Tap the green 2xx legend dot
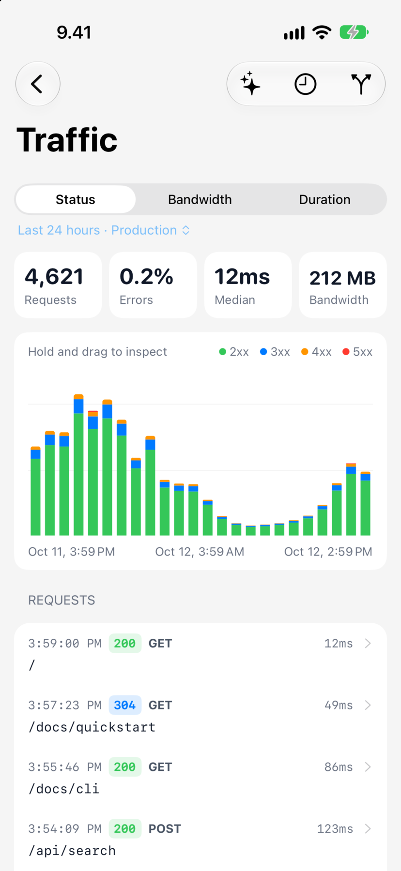Viewport: 401px width, 871px height. pos(223,352)
